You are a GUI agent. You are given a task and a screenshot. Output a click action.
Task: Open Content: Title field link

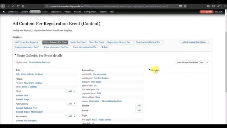point(22,96)
